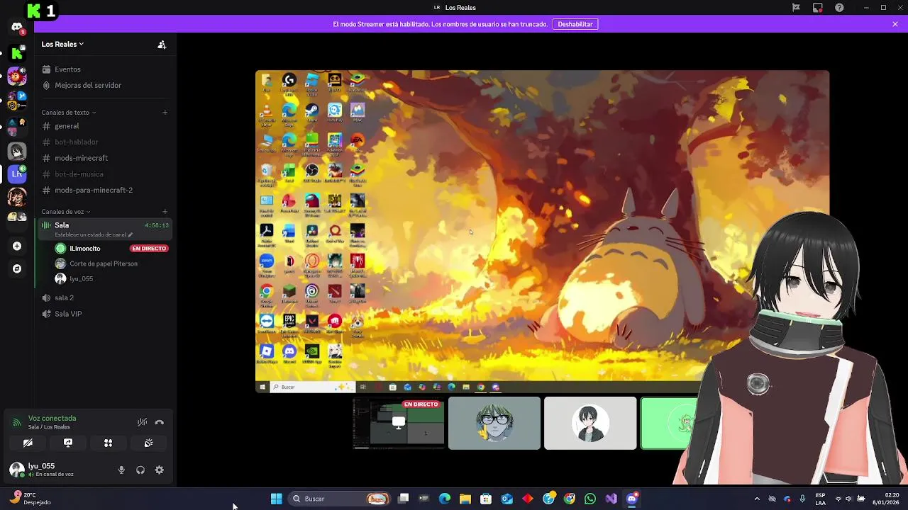
Task: Open the bot-de-musica channel
Action: click(105, 174)
